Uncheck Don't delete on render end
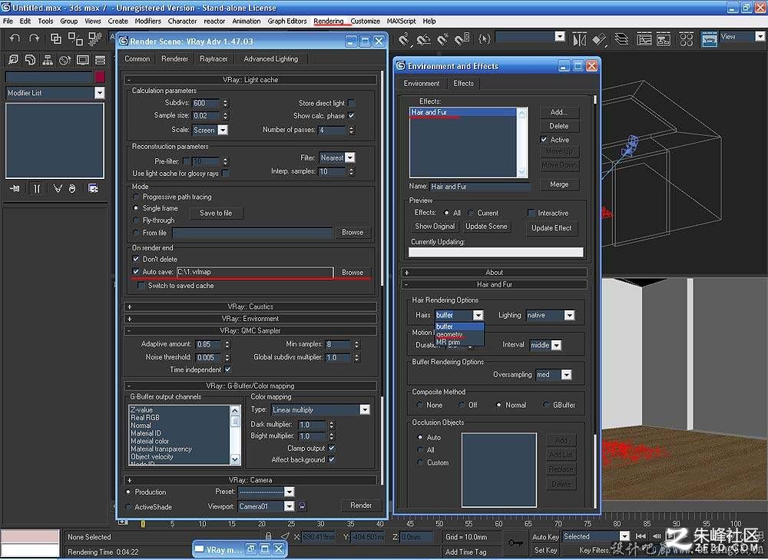 coord(136,259)
